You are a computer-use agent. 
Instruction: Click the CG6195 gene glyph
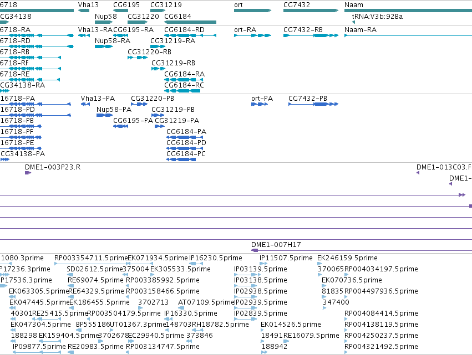121,11
